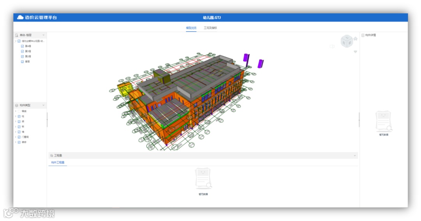421x221 pixels.
Task: Collapse the root project node in the floor tree
Action: click(16, 41)
